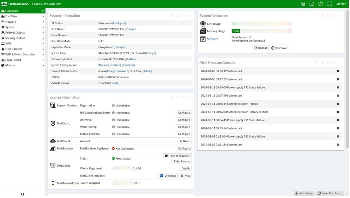Expand WiFi & Switch Controller menu

click(23, 55)
